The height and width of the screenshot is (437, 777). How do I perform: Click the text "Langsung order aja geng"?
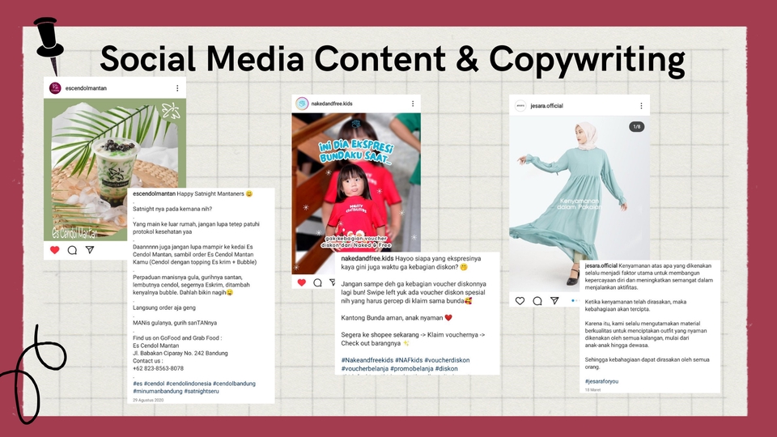[x=164, y=308]
